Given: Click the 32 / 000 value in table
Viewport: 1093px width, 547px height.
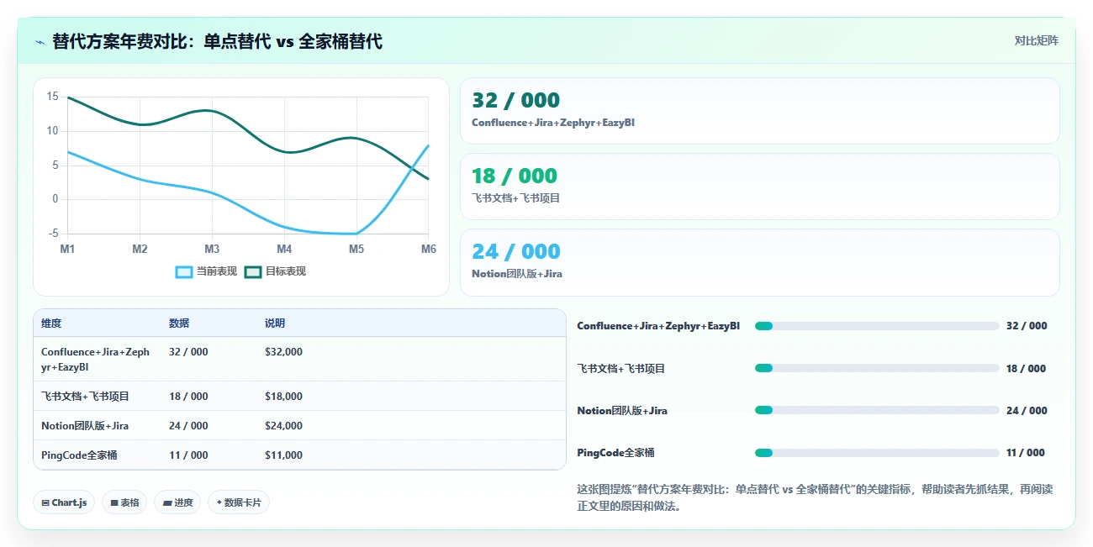Looking at the screenshot, I should pyautogui.click(x=188, y=352).
